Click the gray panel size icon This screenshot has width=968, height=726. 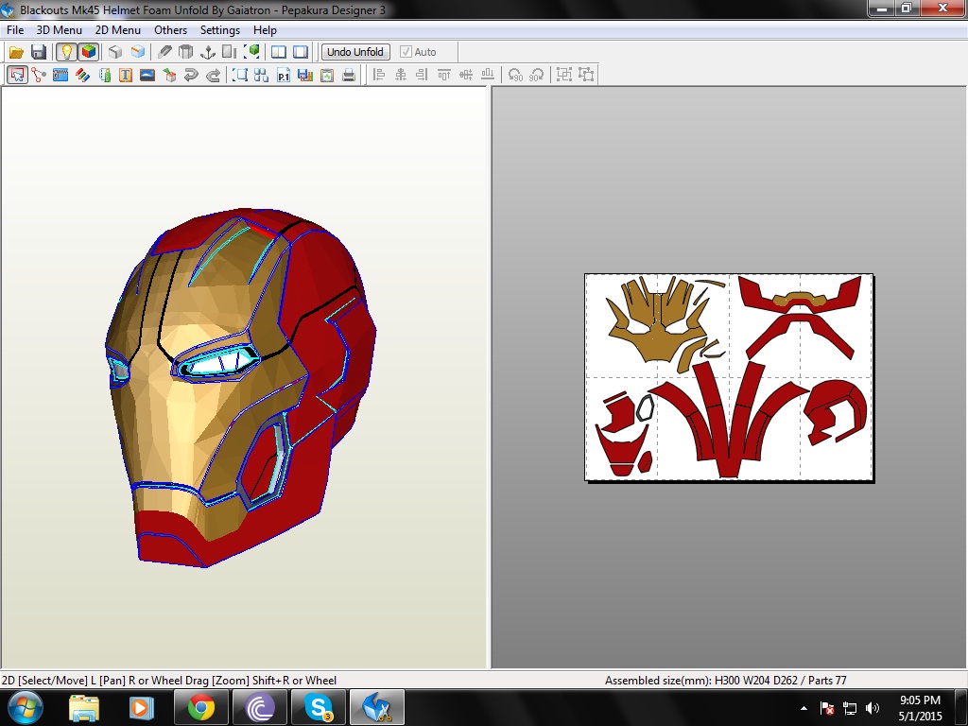[230, 53]
